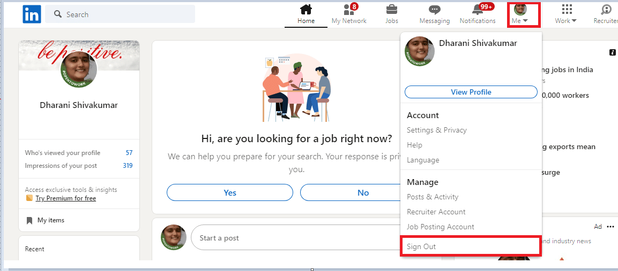This screenshot has height=271, width=618.
Task: Answer No to job search prompt
Action: click(351, 193)
